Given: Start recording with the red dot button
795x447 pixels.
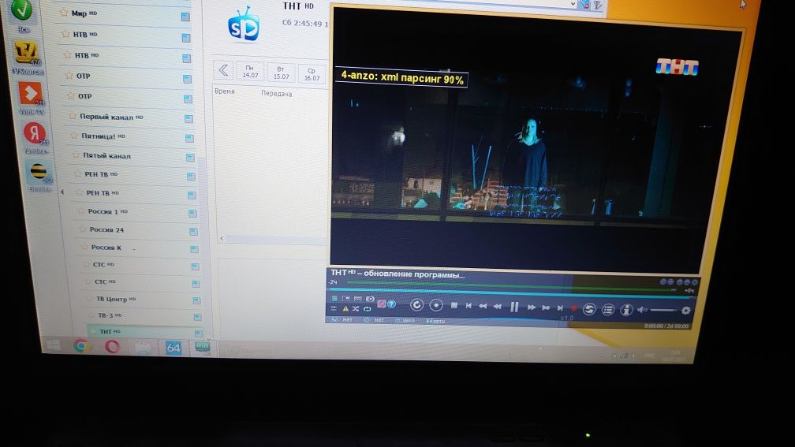Looking at the screenshot, I should click(574, 308).
